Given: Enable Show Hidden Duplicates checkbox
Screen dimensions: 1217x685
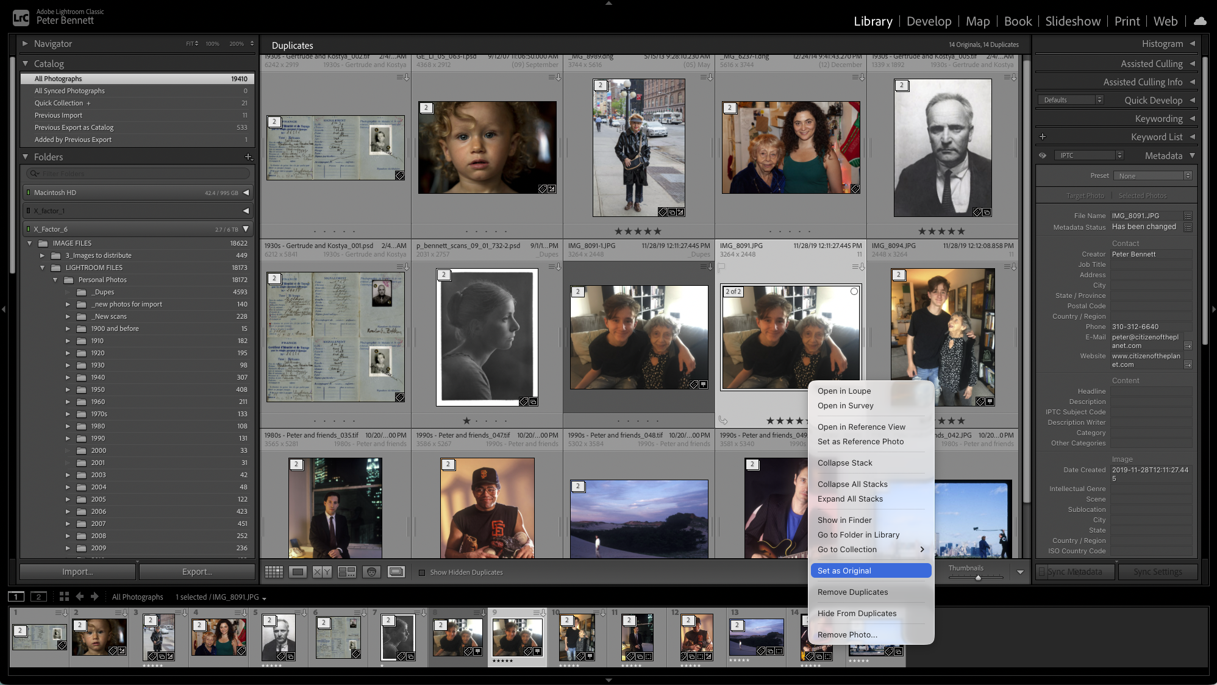Looking at the screenshot, I should [x=422, y=572].
